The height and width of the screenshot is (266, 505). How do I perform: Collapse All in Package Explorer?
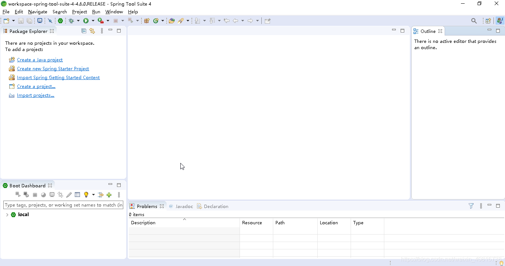[84, 31]
